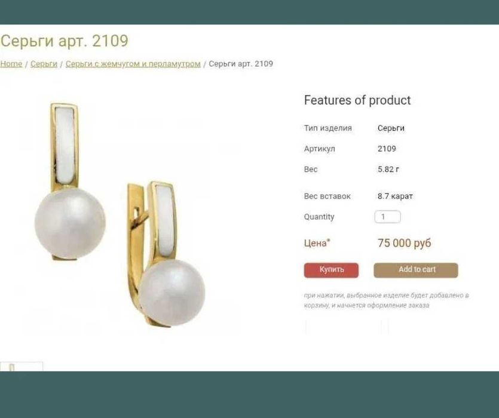This screenshot has width=499, height=418.
Task: Click the right earring's pearl in product photo
Action: click(x=172, y=293)
